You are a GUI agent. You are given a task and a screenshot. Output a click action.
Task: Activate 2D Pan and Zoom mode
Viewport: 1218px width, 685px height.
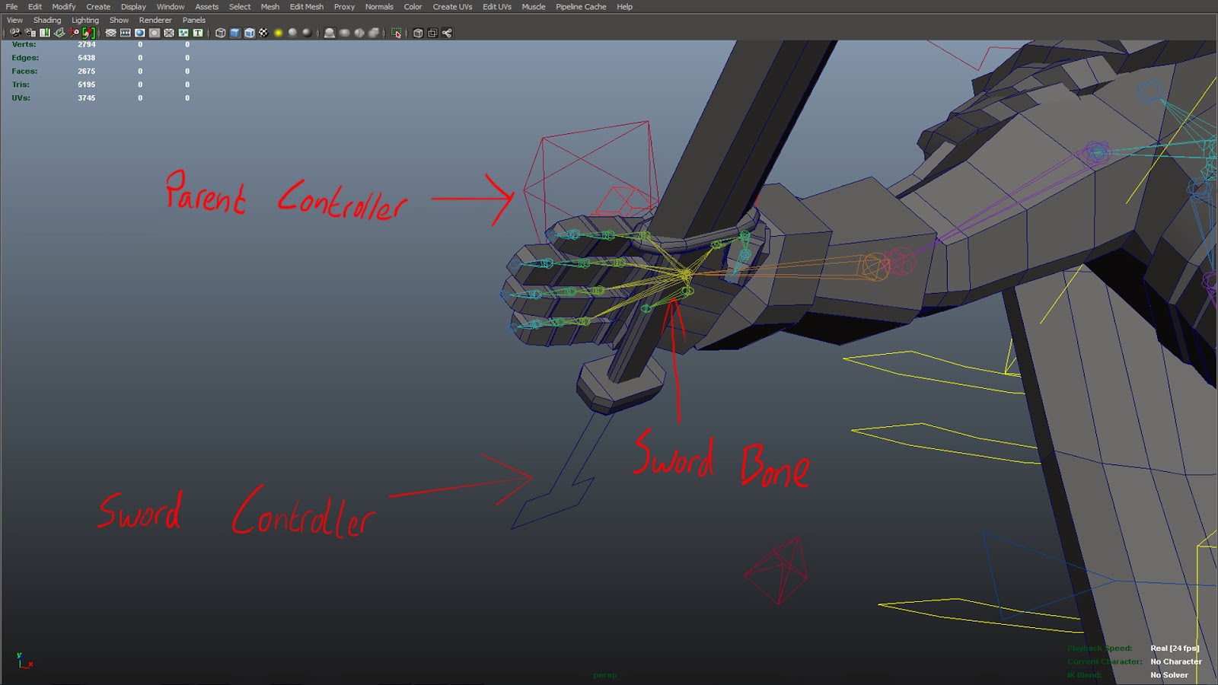pyautogui.click(x=73, y=33)
